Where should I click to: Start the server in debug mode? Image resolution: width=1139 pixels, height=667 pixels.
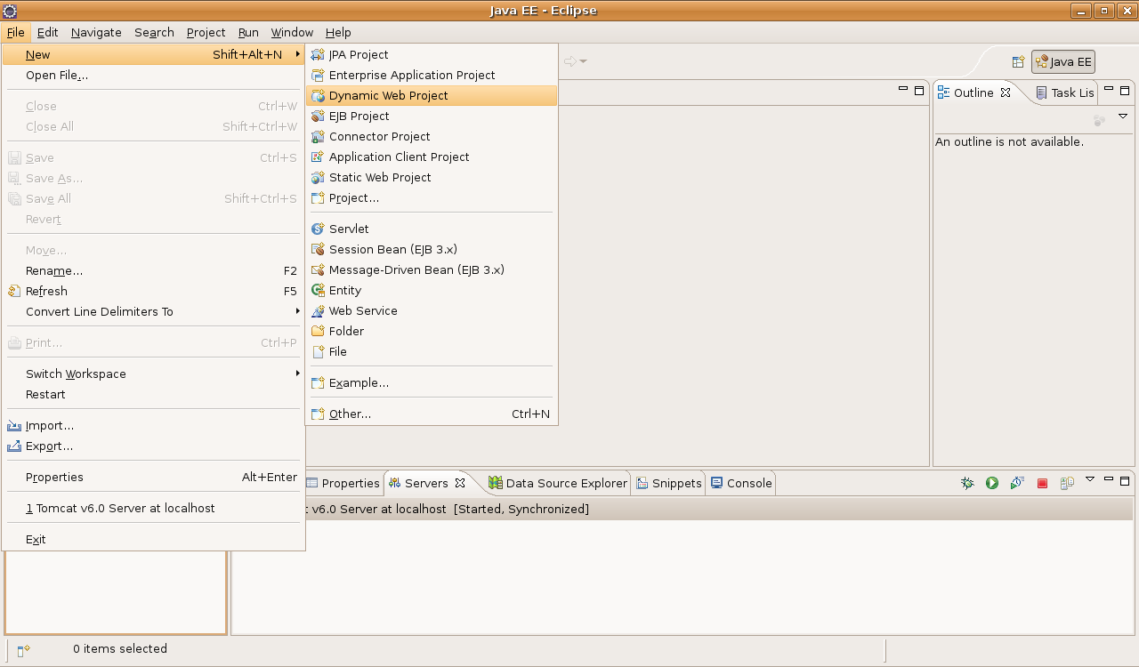[967, 483]
